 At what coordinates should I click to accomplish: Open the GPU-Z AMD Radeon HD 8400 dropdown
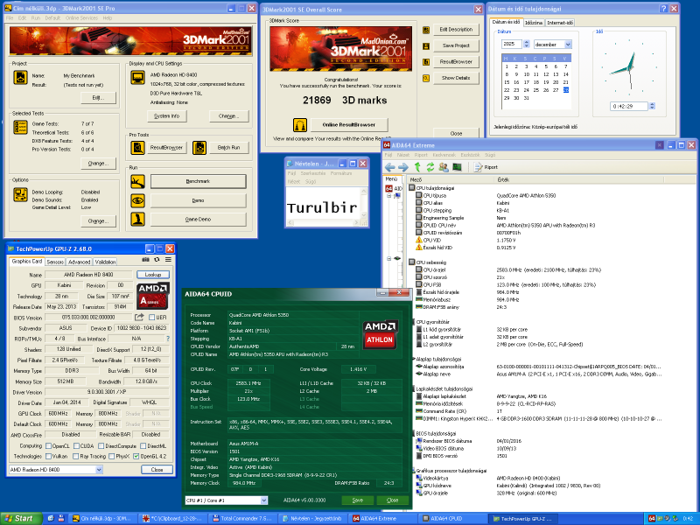[99, 470]
